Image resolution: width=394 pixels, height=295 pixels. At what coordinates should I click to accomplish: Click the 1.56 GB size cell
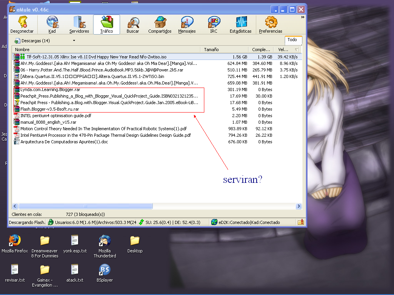pos(240,57)
